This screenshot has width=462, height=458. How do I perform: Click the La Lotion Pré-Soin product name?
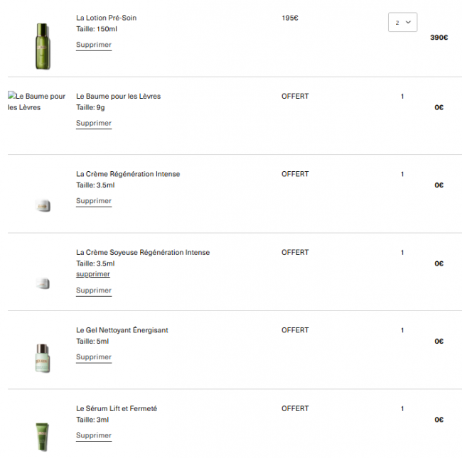tap(106, 18)
